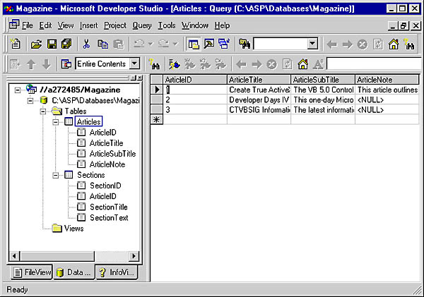Switch to the InfoViewer tab

(117, 272)
